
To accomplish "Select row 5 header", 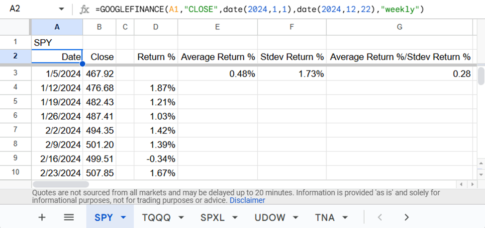I will click(x=15, y=102).
